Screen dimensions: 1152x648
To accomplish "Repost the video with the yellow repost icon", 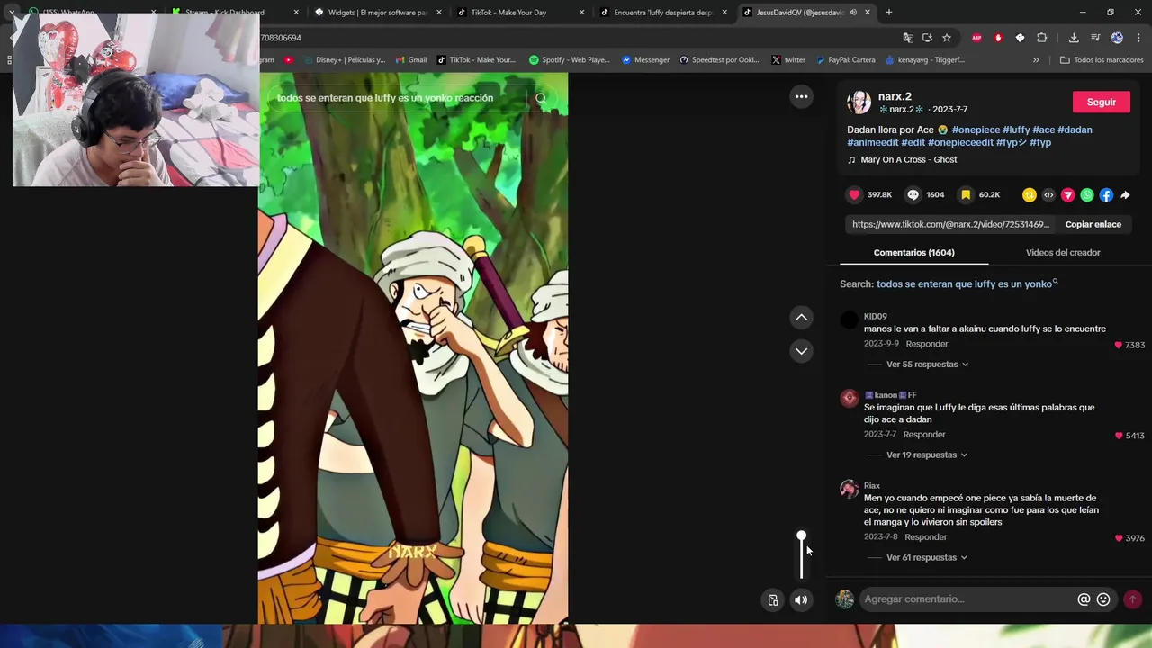I will (x=1030, y=195).
